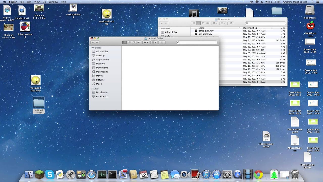Viewport: 323px width, 182px height.
Task: Open Arrange dropdown in Documents window
Action: 223,23
